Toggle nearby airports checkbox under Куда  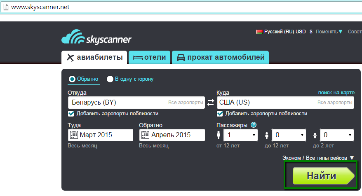pyautogui.click(x=220, y=114)
